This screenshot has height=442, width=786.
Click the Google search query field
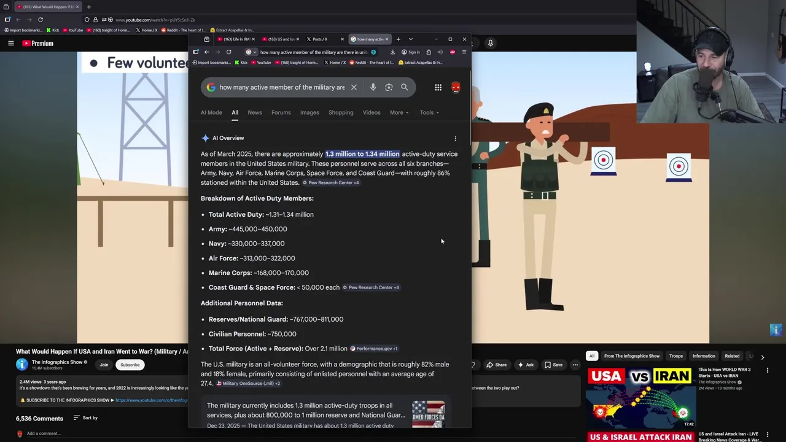click(x=282, y=87)
